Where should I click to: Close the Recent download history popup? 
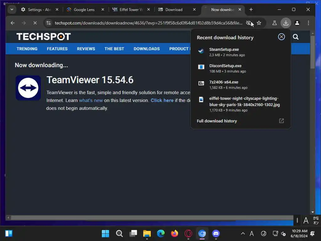pos(282,37)
